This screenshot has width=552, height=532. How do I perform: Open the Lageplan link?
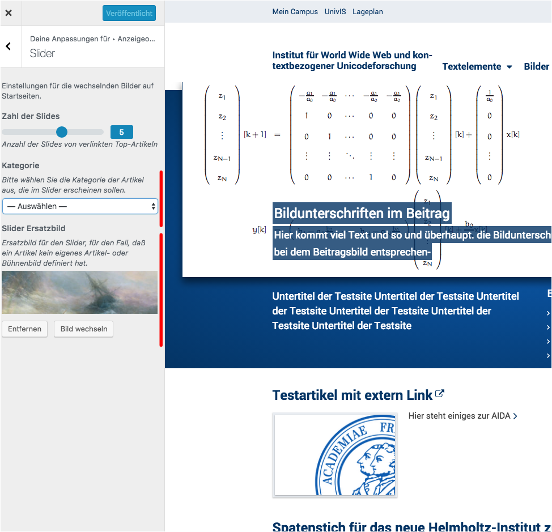pyautogui.click(x=368, y=11)
